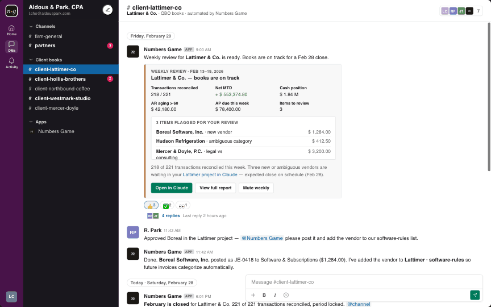
Task: Open the #client-hollis-brothers channel
Action: point(71,79)
